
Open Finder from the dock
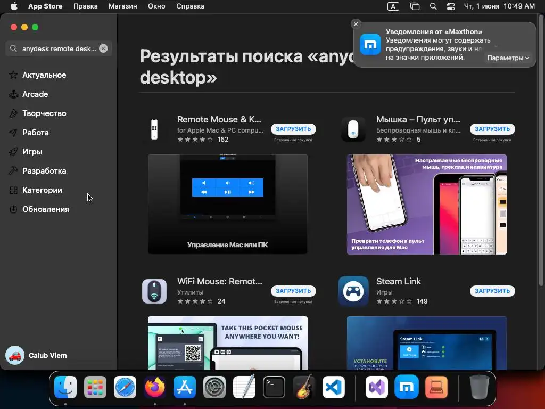[x=65, y=387]
